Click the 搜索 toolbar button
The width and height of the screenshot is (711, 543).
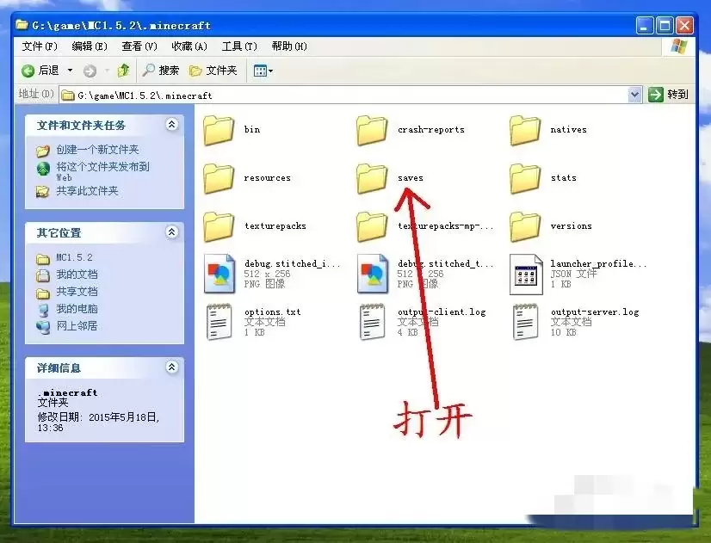(163, 71)
